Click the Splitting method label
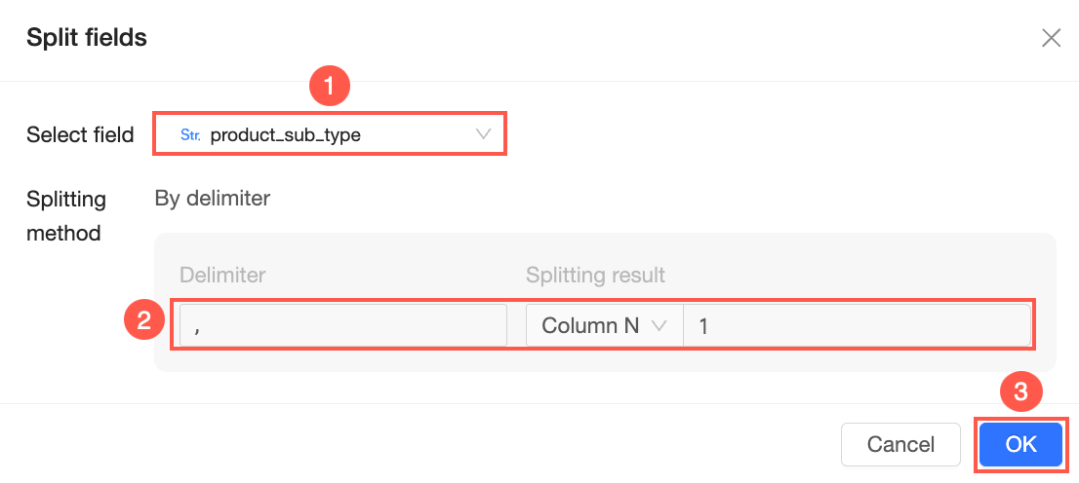Image resolution: width=1079 pixels, height=483 pixels. point(66,216)
